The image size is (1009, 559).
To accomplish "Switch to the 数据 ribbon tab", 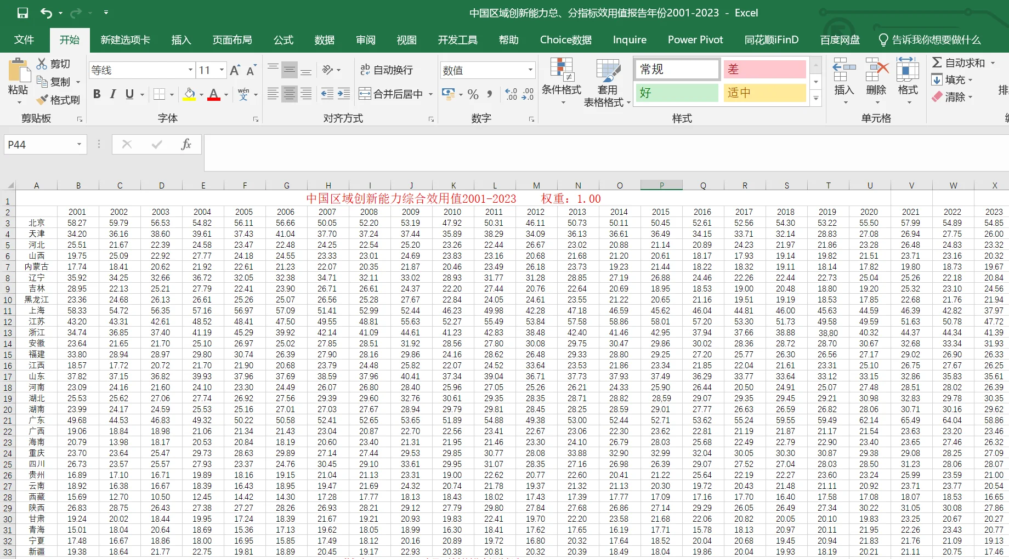I will point(324,39).
